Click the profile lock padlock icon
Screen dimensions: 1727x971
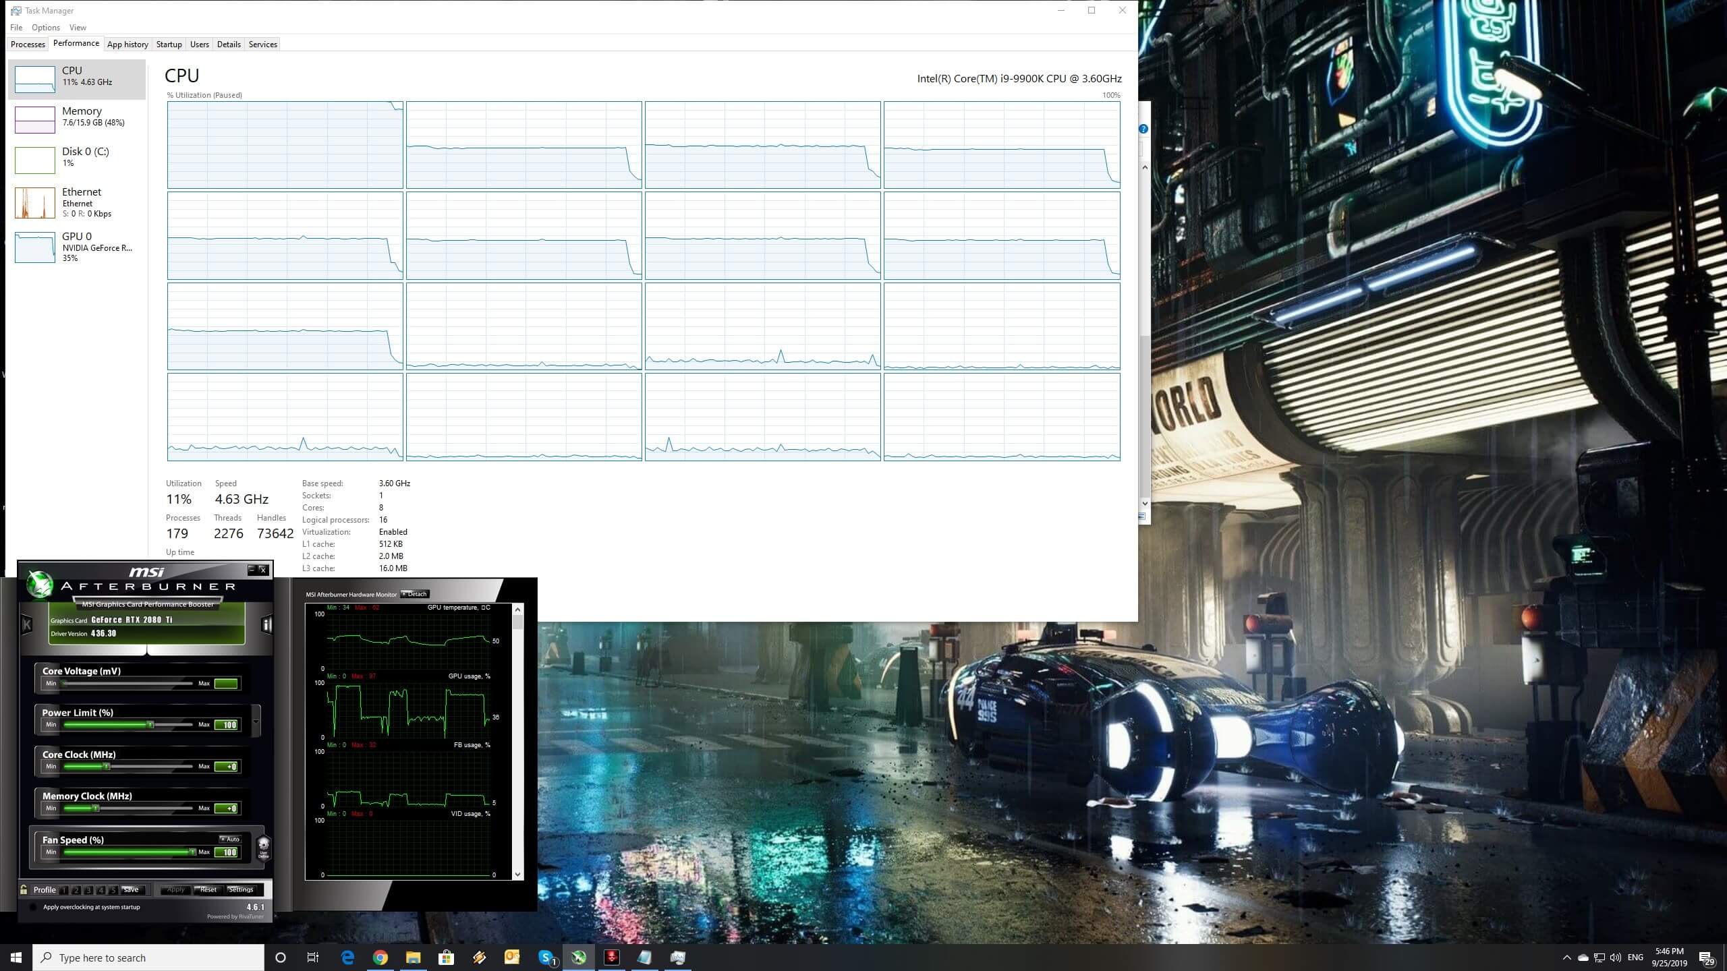point(24,889)
